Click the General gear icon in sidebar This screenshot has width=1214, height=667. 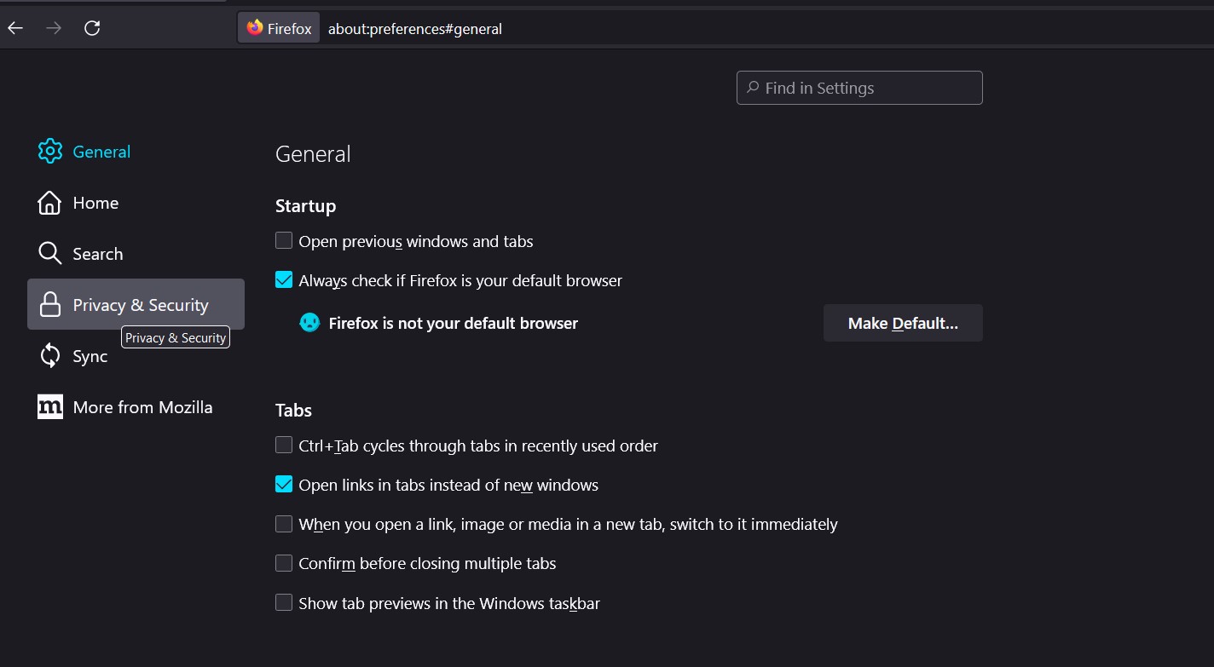click(50, 152)
